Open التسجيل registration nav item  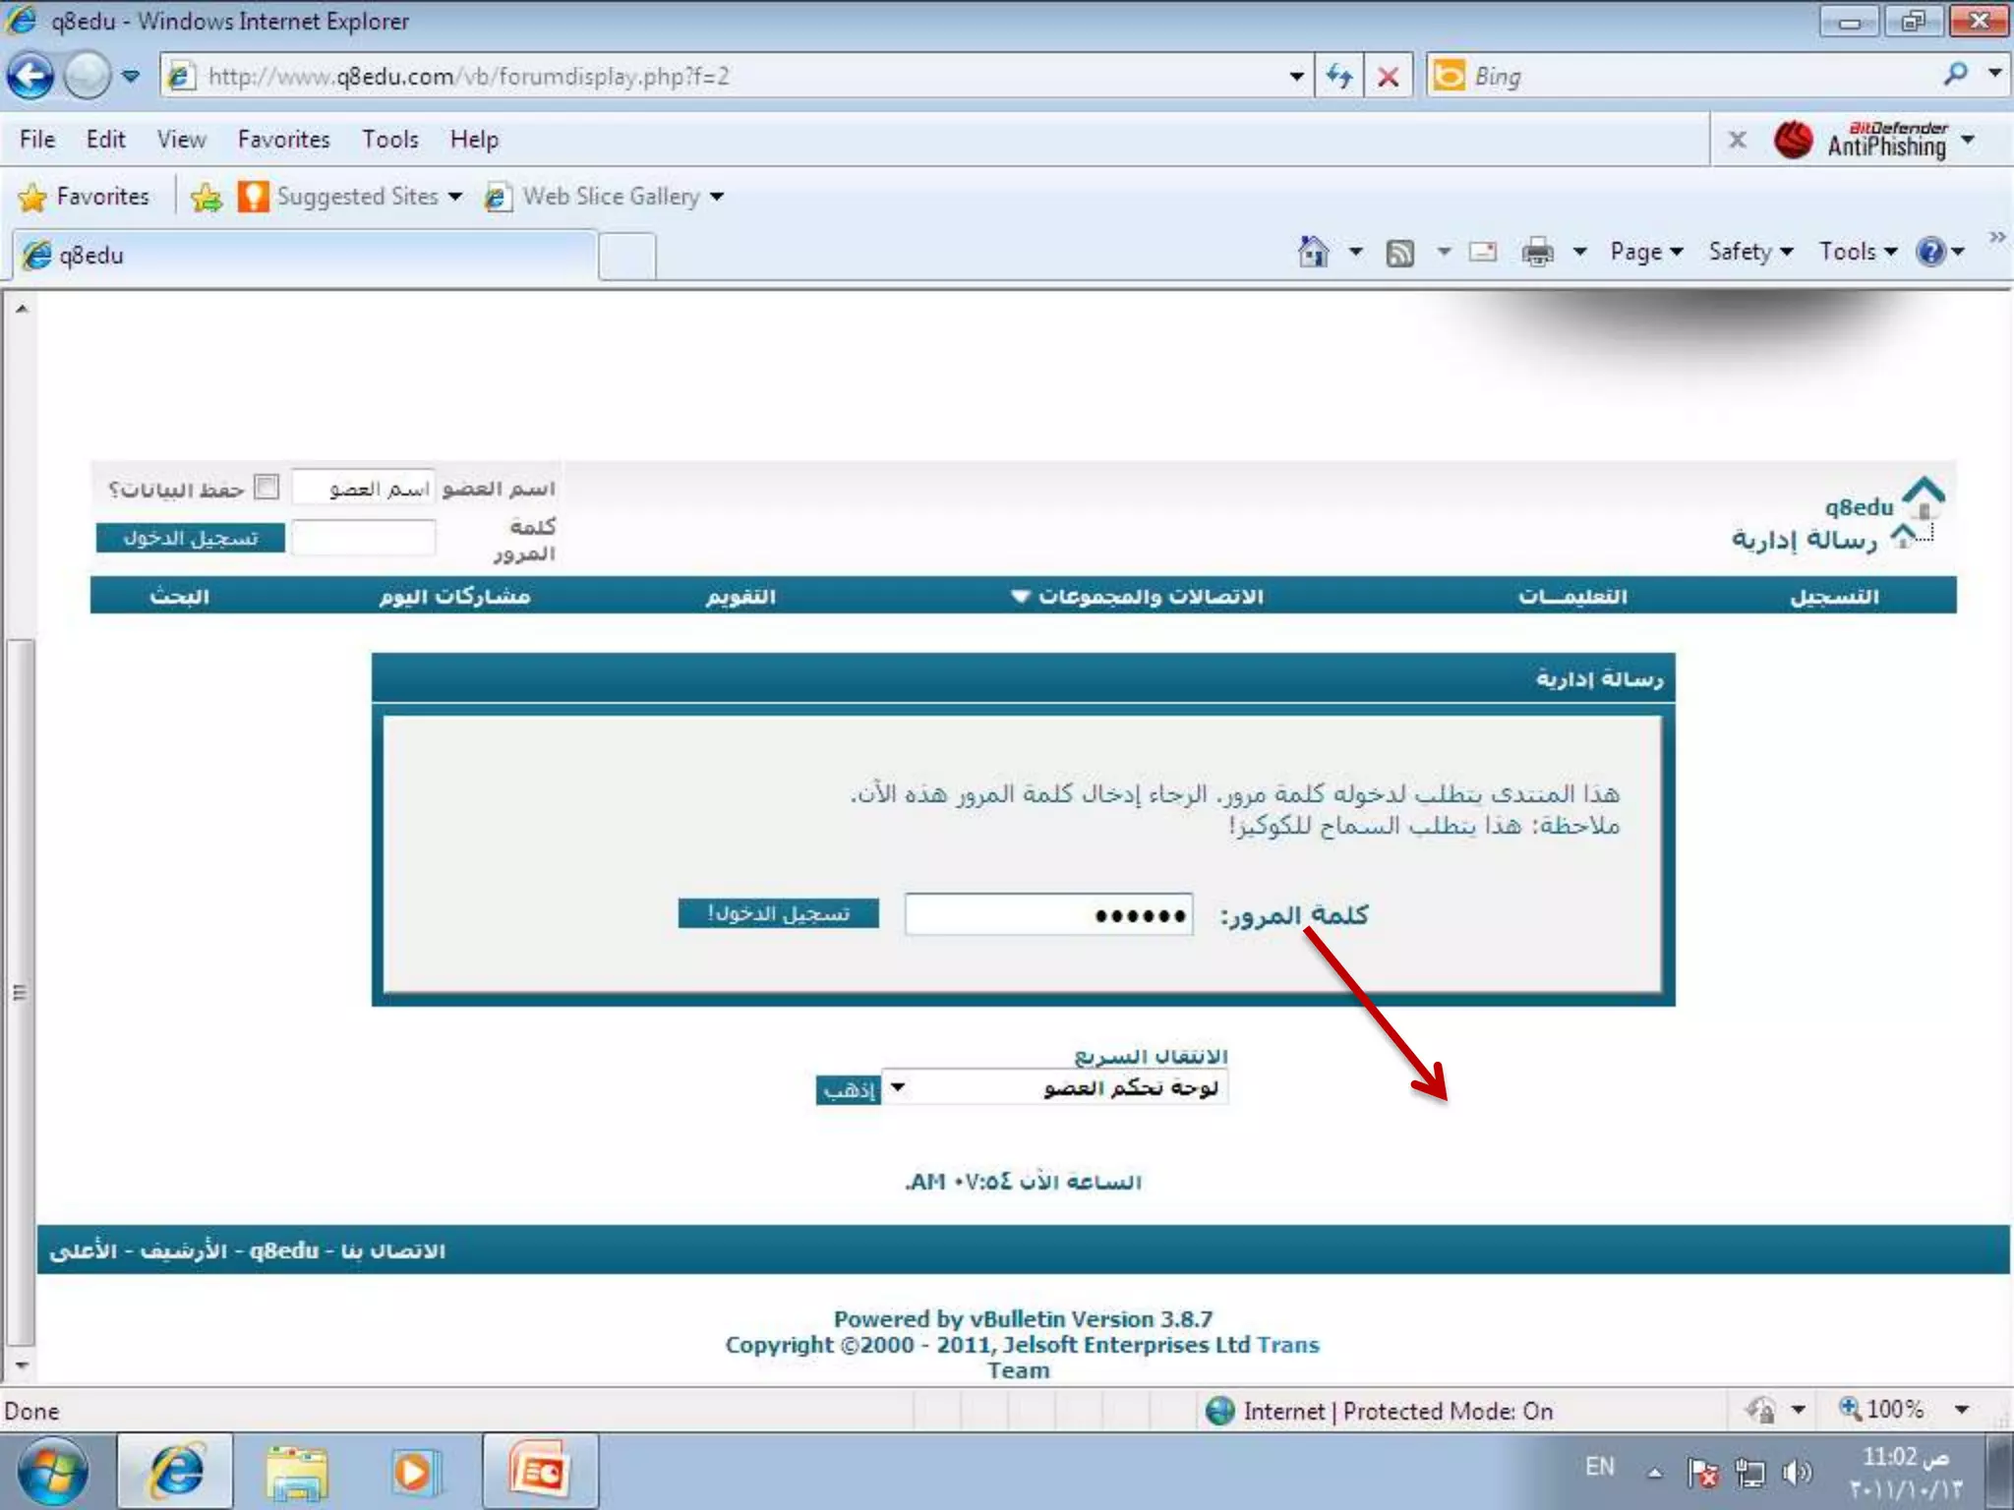pyautogui.click(x=1834, y=596)
